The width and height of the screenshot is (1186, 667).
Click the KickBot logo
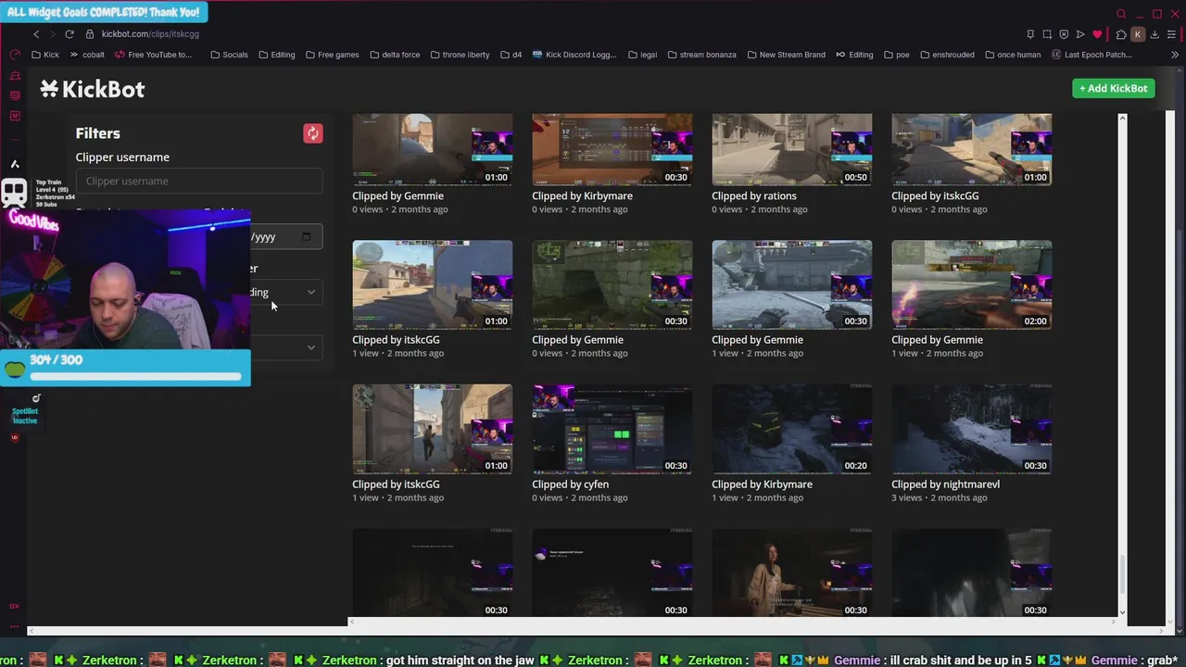pos(93,89)
